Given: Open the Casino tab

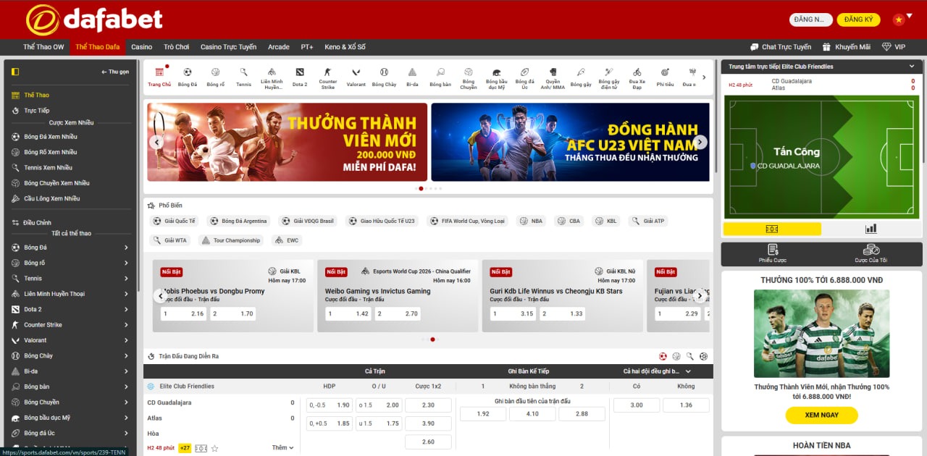Looking at the screenshot, I should coord(142,47).
